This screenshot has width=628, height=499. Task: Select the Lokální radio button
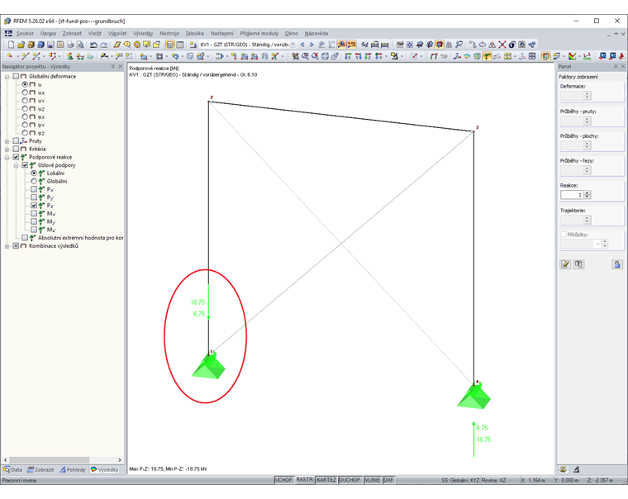34,173
